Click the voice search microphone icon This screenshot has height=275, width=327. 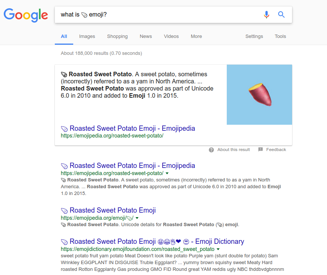(266, 15)
